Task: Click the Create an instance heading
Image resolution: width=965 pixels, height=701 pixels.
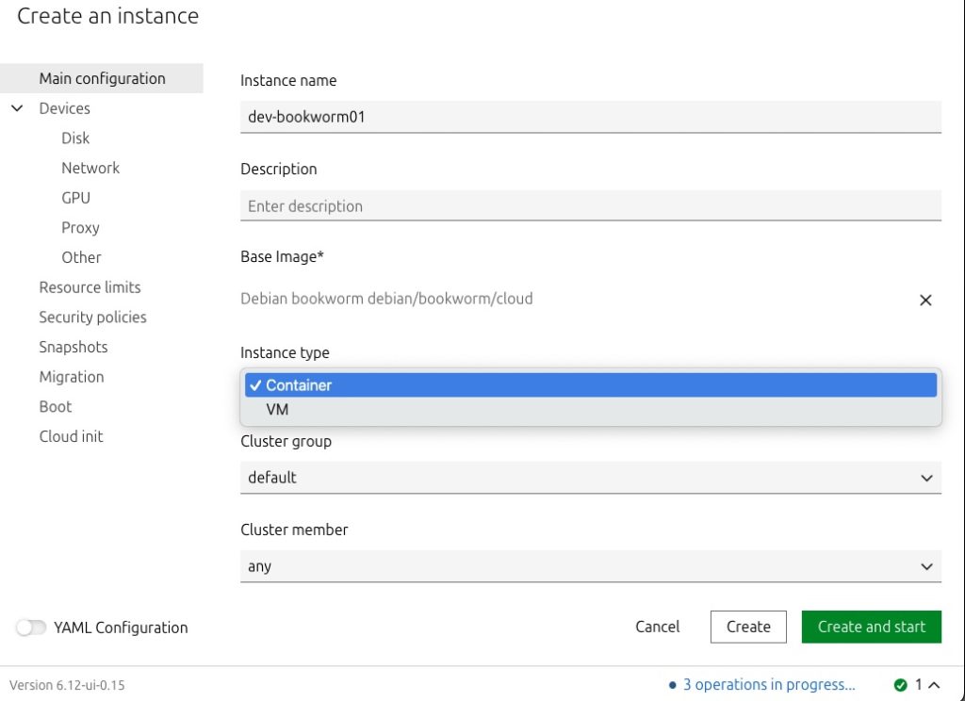Action: [107, 15]
